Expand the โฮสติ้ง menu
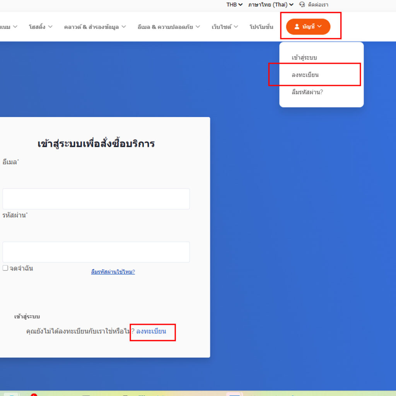Viewport: 396px width, 396px height. click(40, 27)
